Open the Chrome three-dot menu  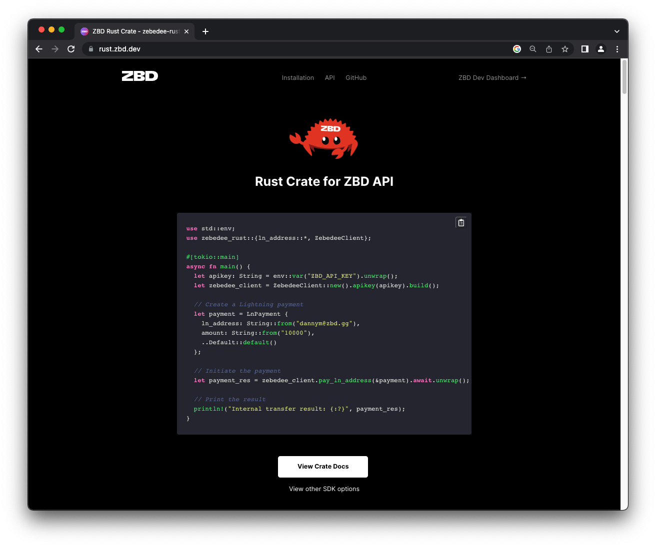(x=617, y=49)
